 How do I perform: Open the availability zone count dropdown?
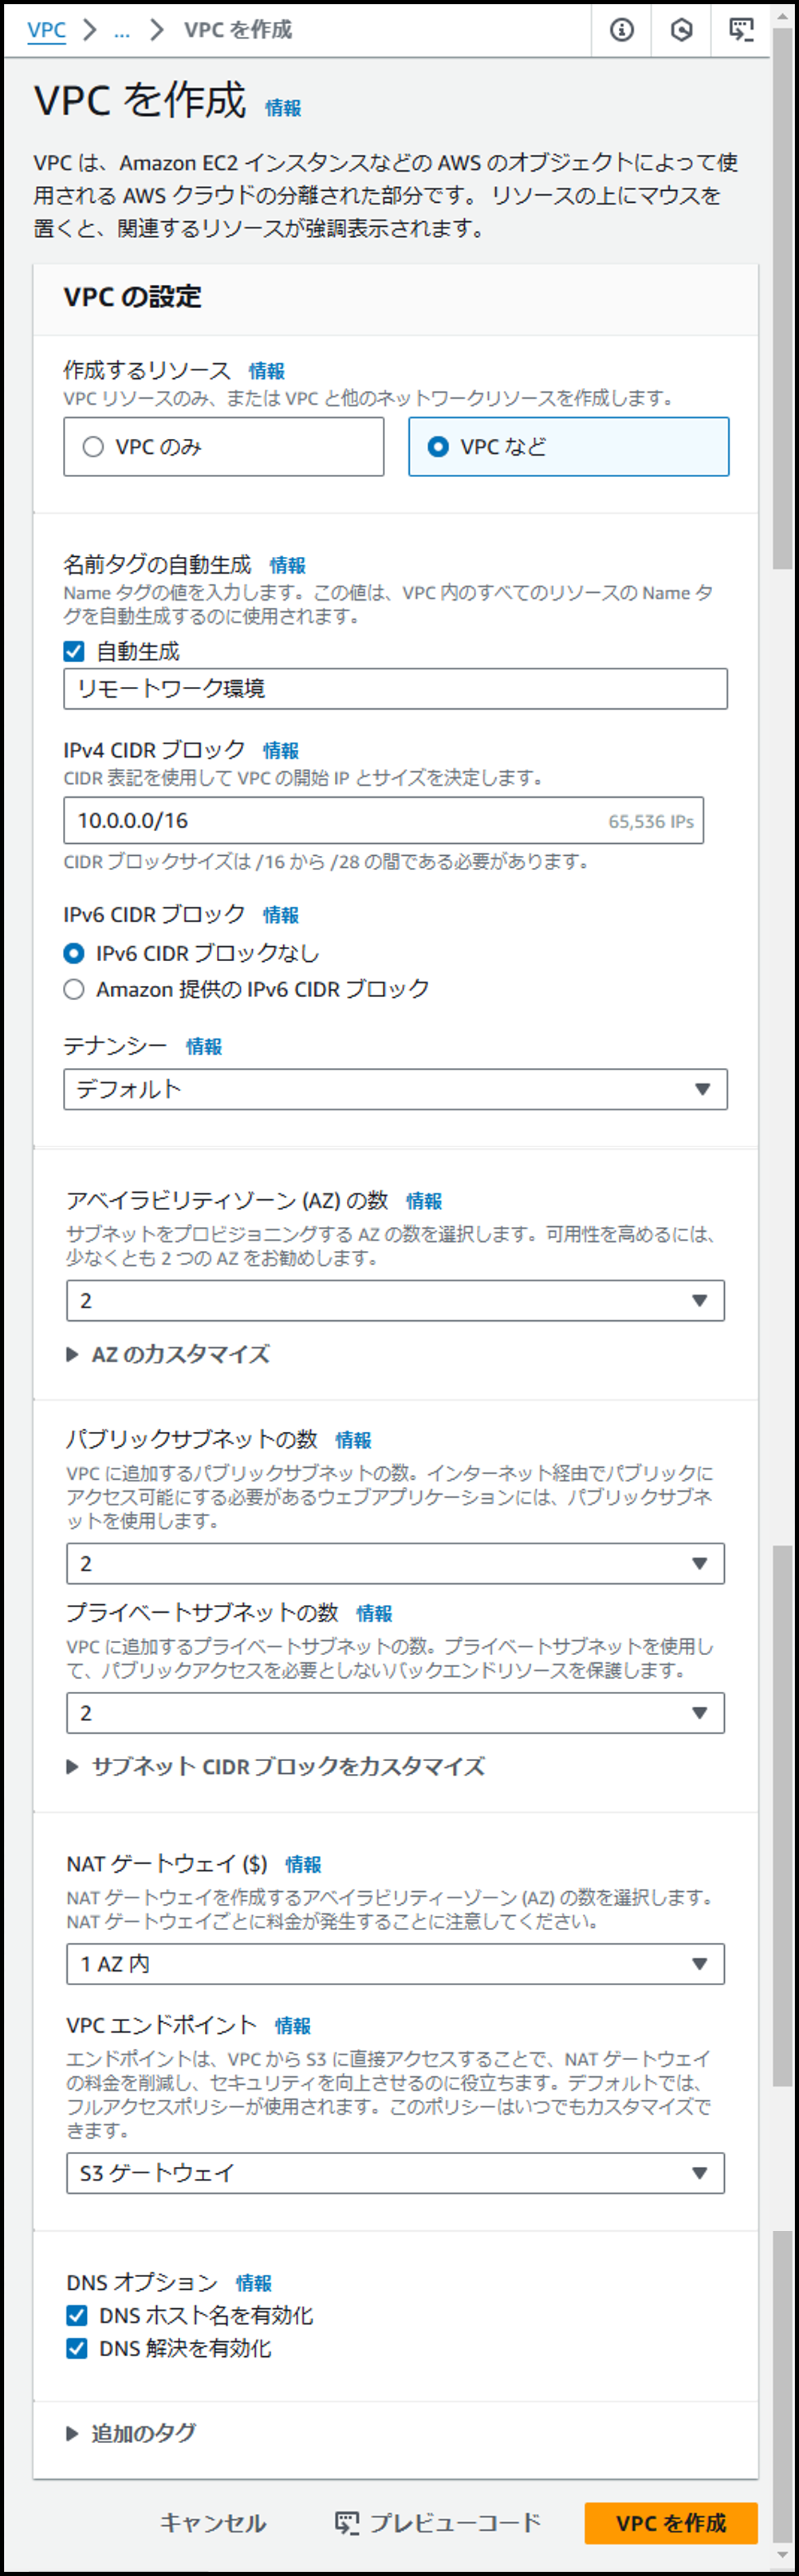tap(395, 1300)
